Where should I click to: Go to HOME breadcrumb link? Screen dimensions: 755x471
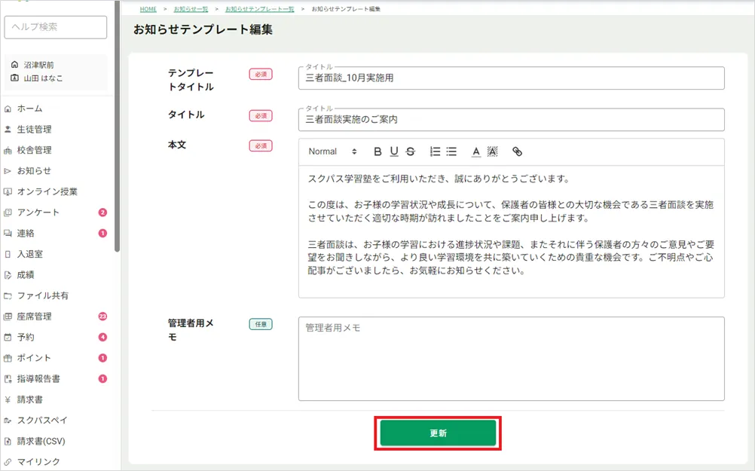click(x=148, y=9)
